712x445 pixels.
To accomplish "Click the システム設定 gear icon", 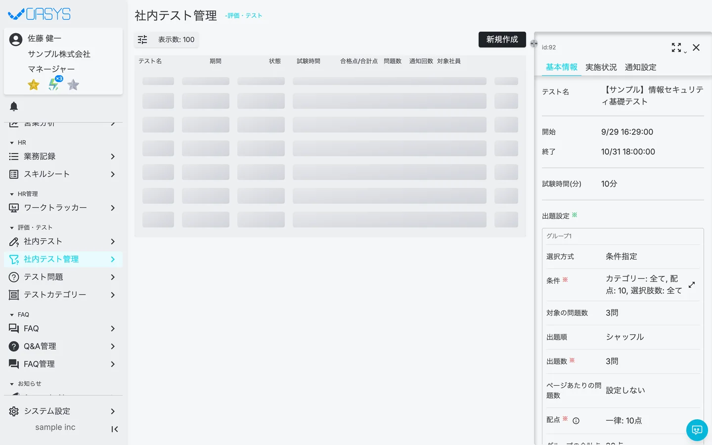I will [14, 411].
